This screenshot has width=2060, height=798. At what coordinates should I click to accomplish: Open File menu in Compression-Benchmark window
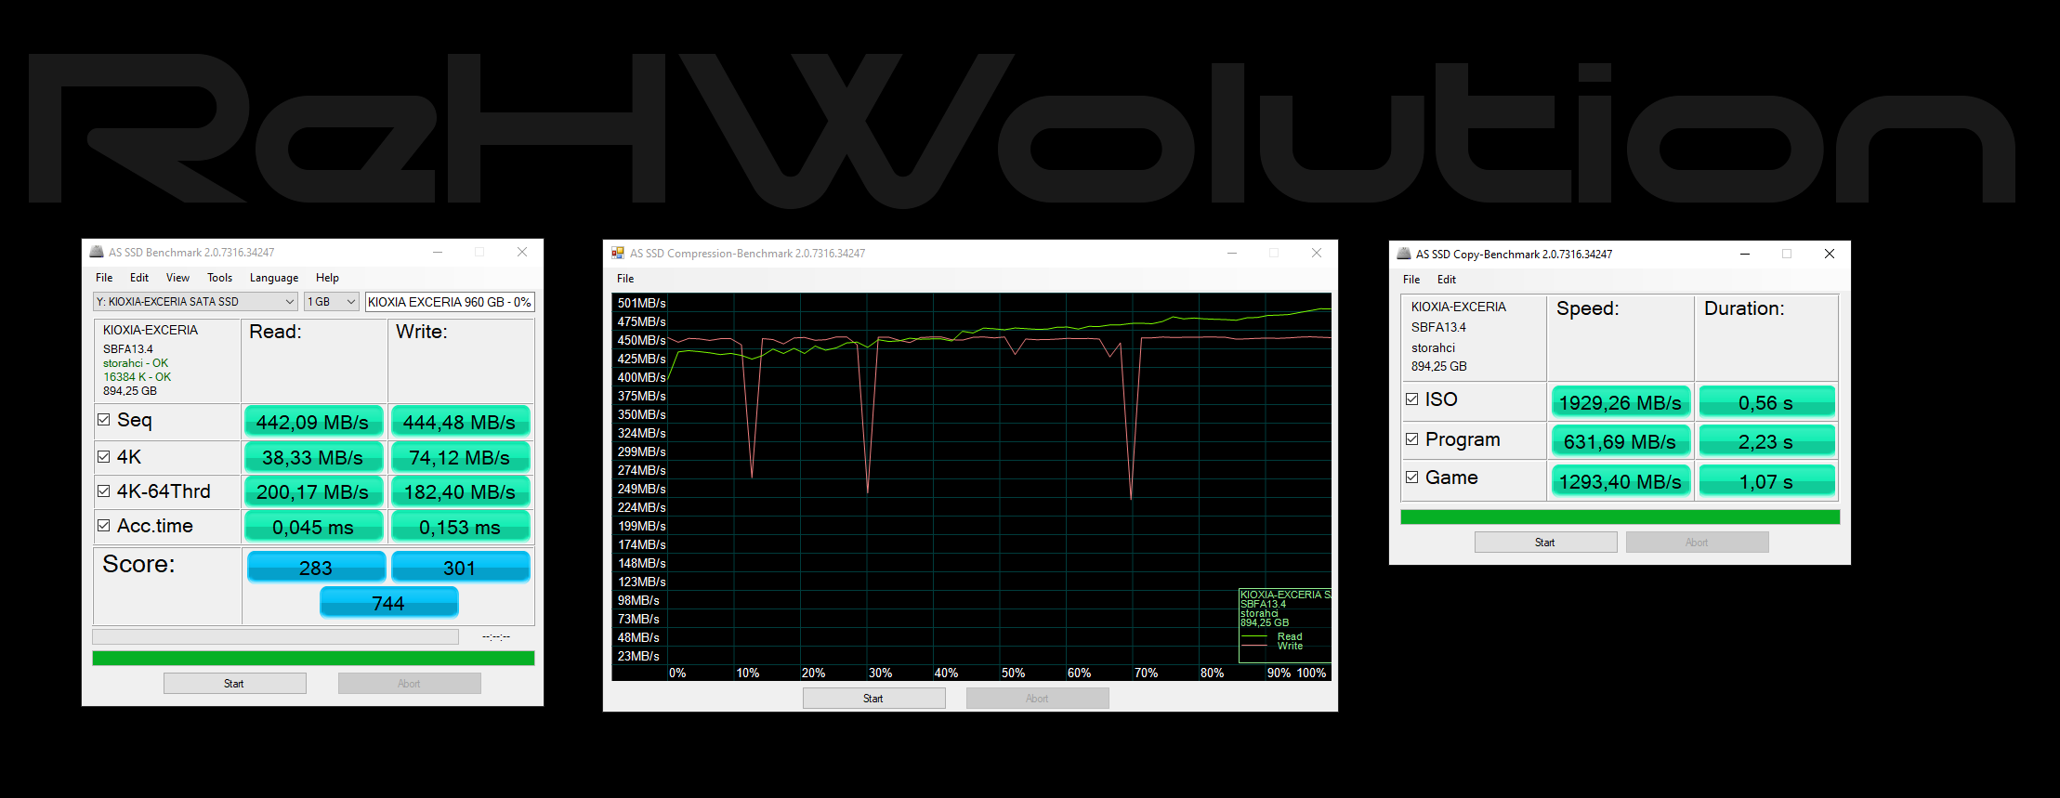click(625, 279)
